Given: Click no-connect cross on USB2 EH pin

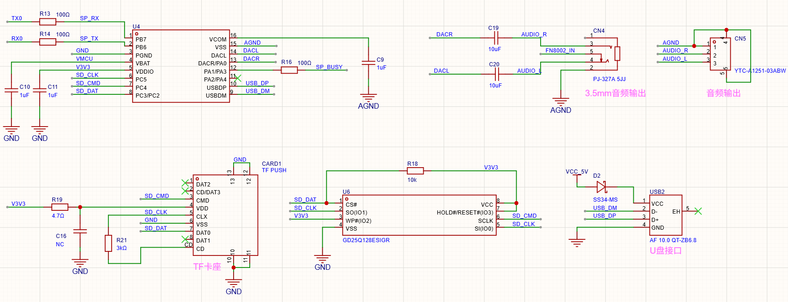Looking at the screenshot, I should click(x=698, y=211).
